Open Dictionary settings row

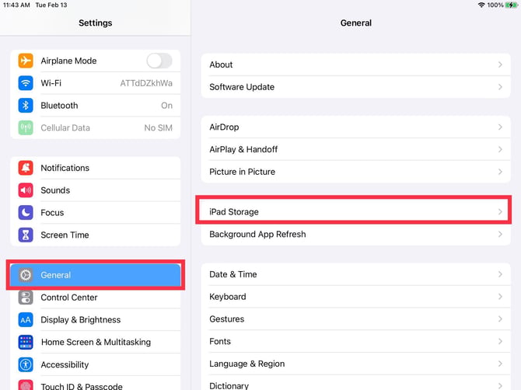click(356, 383)
